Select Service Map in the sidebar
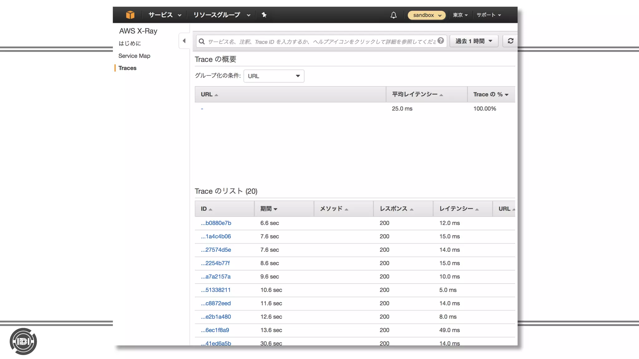639x359 pixels. coord(134,56)
